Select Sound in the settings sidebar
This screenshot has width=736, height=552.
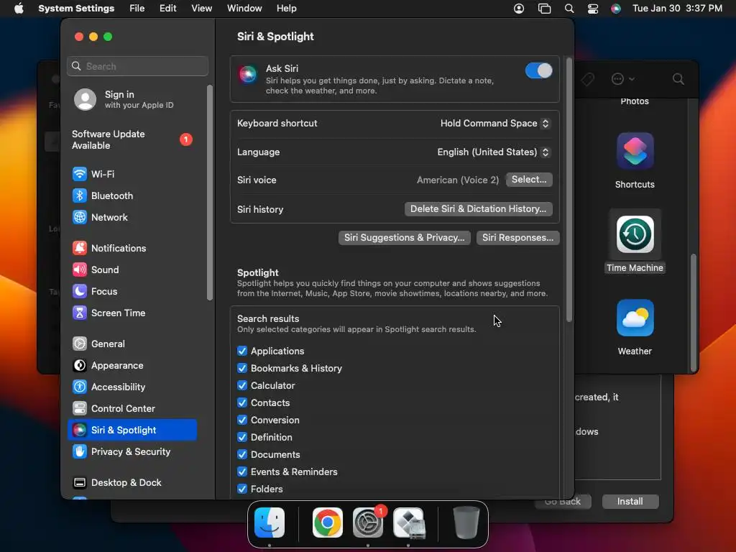pyautogui.click(x=132, y=270)
